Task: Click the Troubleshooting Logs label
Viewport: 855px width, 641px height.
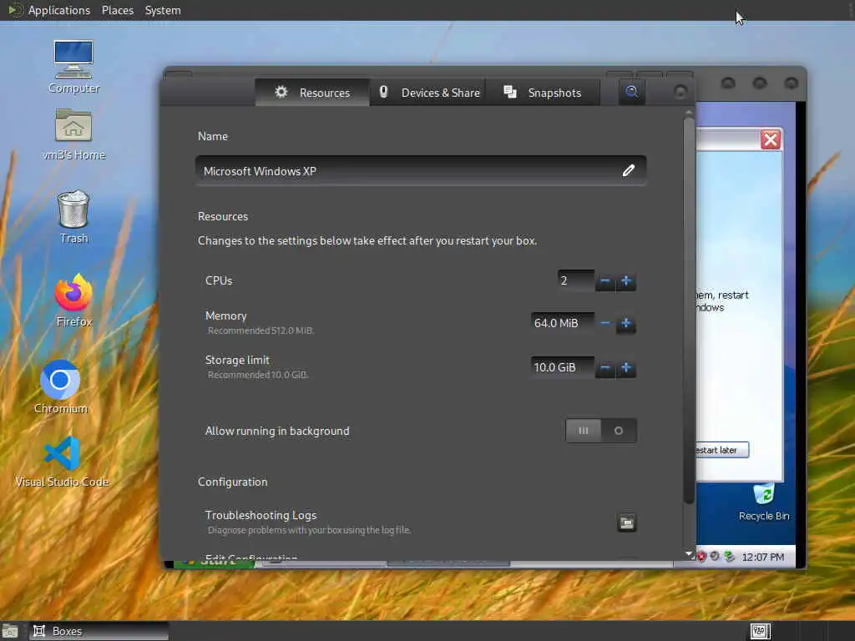Action: tap(261, 515)
